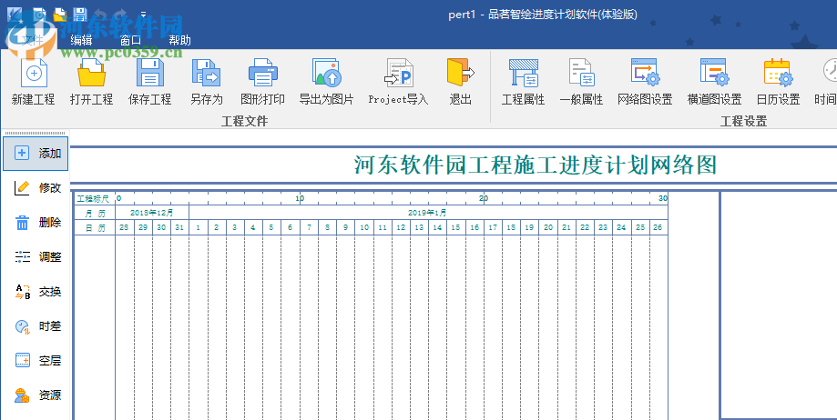The width and height of the screenshot is (837, 420).
Task: Click day cell 28 in calendar row
Action: (125, 227)
